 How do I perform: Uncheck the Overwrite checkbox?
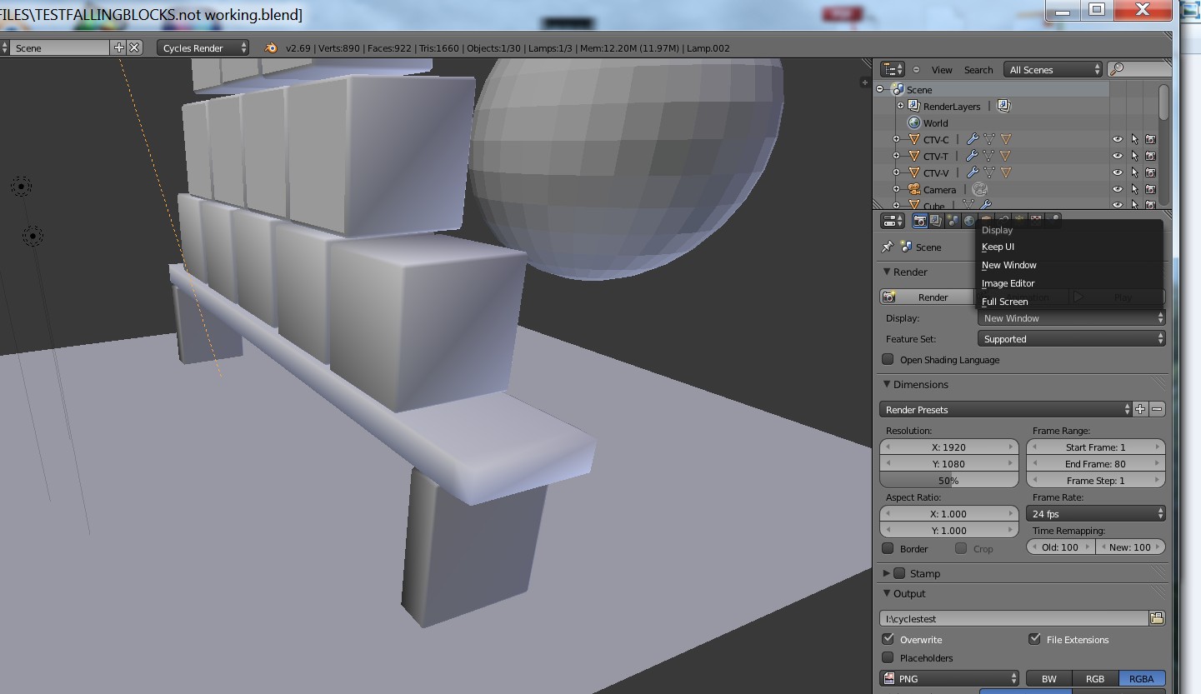888,639
